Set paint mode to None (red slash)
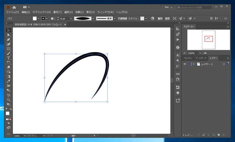Viewport: 235px width, 142px height. pyautogui.click(x=10, y=119)
